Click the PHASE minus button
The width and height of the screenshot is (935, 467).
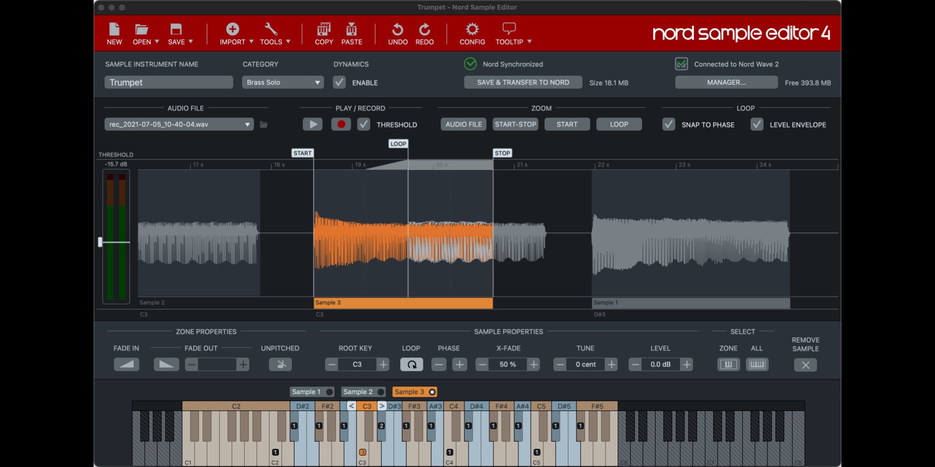point(439,364)
